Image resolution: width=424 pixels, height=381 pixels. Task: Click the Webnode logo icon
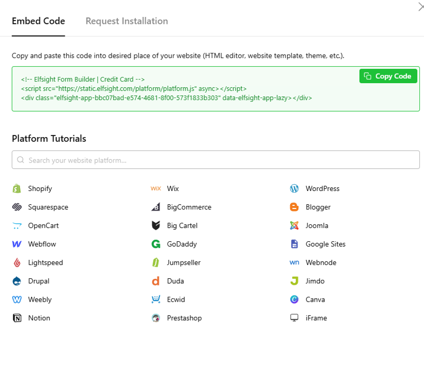(294, 262)
